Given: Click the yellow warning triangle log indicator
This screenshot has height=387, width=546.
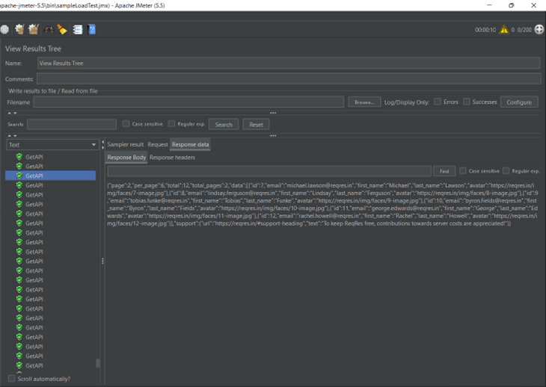Looking at the screenshot, I should click(x=504, y=30).
